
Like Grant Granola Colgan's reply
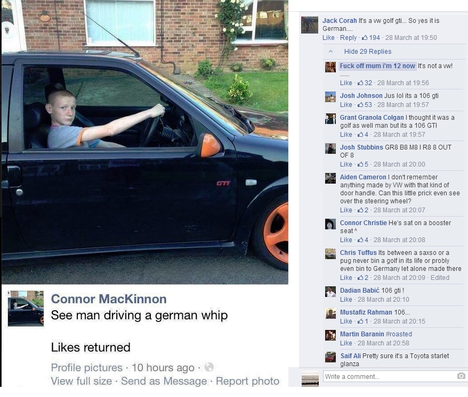tap(346, 135)
